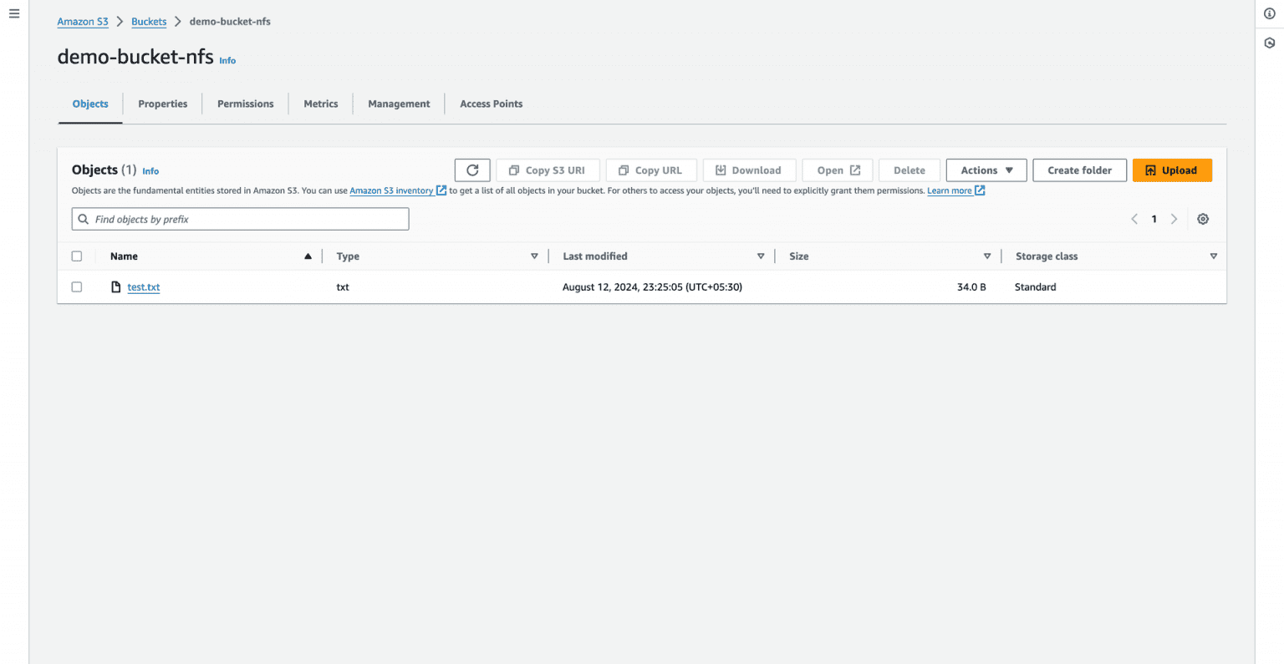Screen dimensions: 1284x664
Task: Click the file icon beside test.txt
Action: coord(116,286)
